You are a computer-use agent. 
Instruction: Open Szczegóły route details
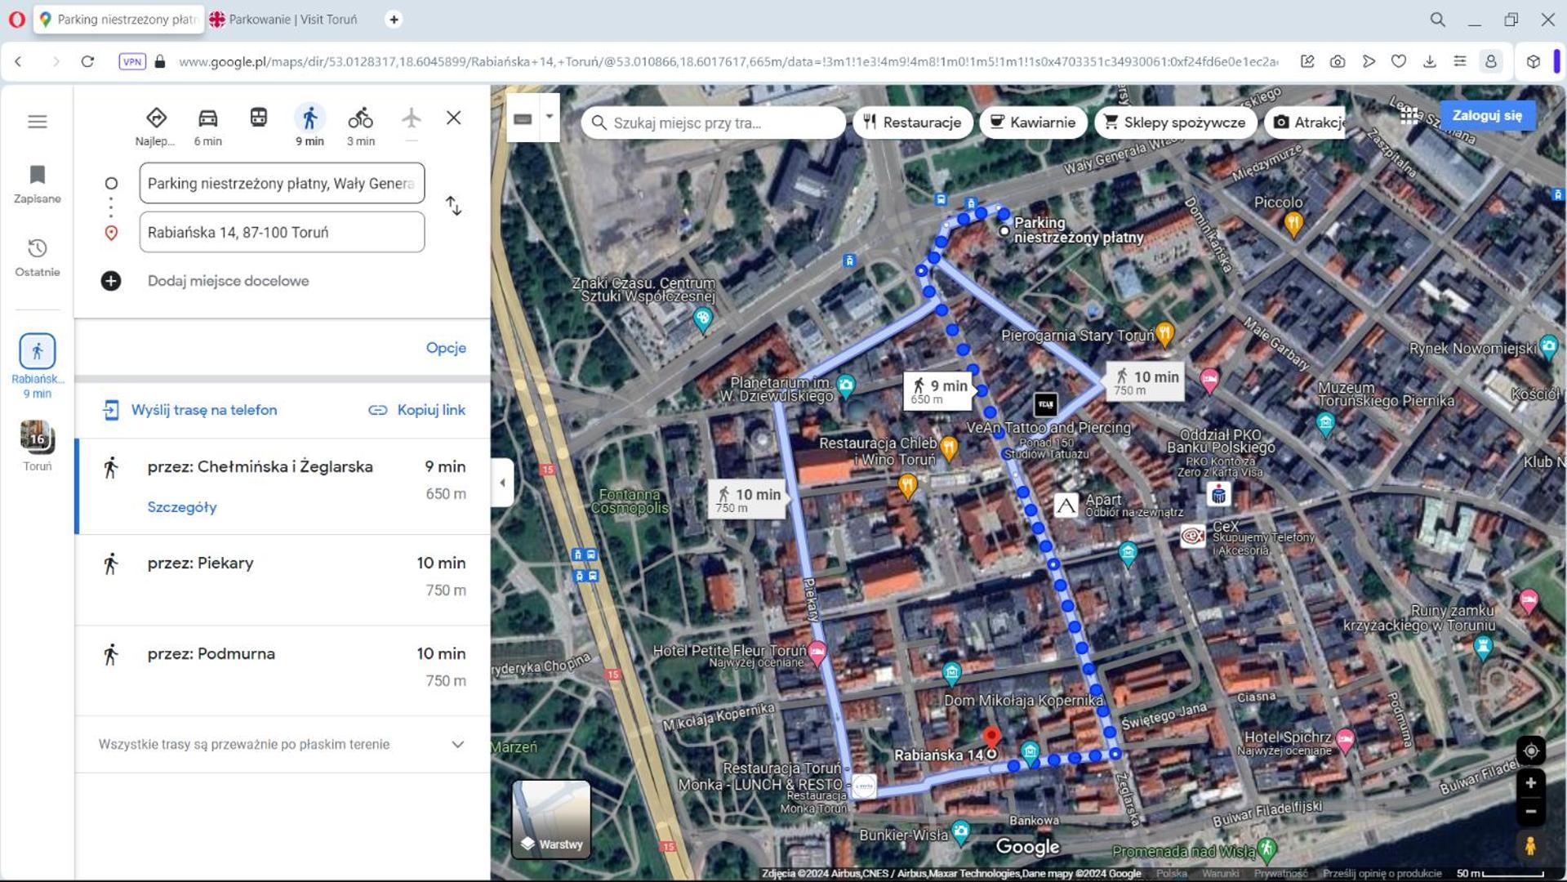pos(182,507)
